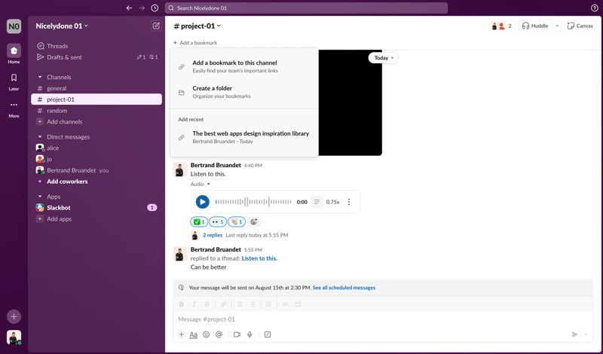Collapse the Apps section

[40, 197]
